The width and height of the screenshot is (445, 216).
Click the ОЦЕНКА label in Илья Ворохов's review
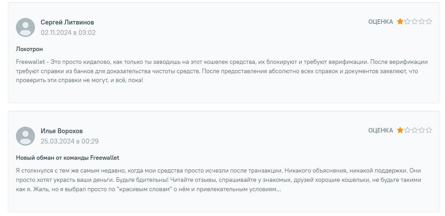380,130
